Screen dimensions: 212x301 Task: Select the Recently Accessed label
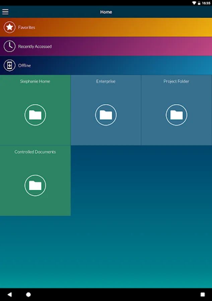[x=35, y=46]
